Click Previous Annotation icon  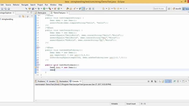click(x=109, y=9)
